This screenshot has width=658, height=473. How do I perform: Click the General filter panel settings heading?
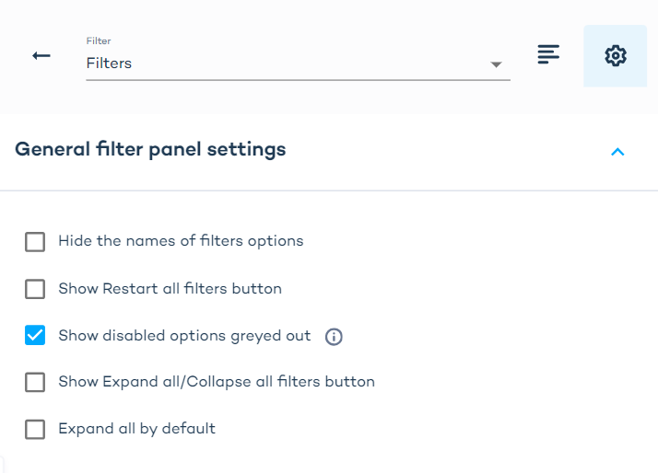[x=150, y=149]
